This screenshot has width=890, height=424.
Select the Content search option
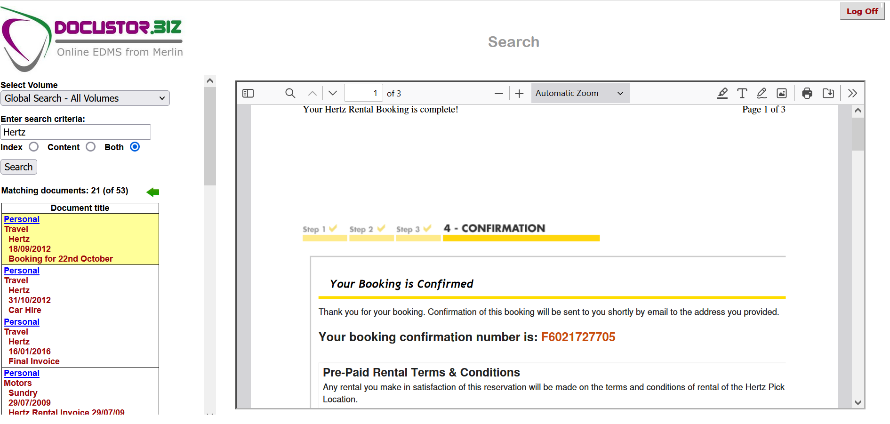91,147
